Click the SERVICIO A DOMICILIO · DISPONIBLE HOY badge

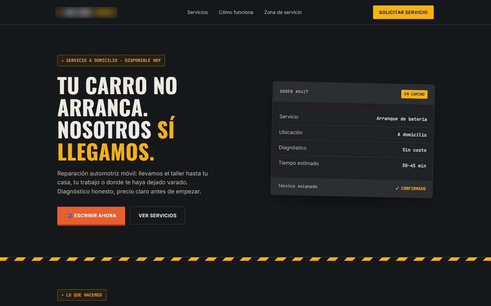pyautogui.click(x=111, y=61)
